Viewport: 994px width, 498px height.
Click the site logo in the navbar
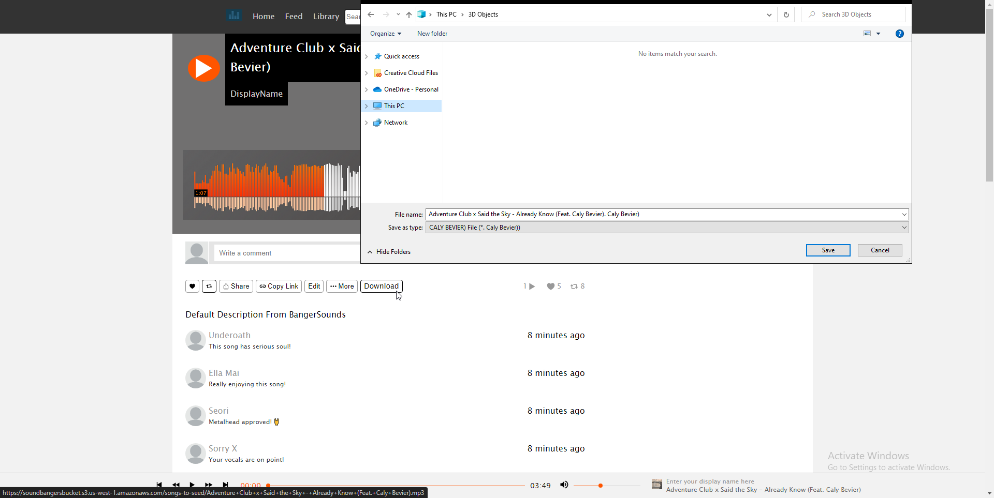pos(234,16)
